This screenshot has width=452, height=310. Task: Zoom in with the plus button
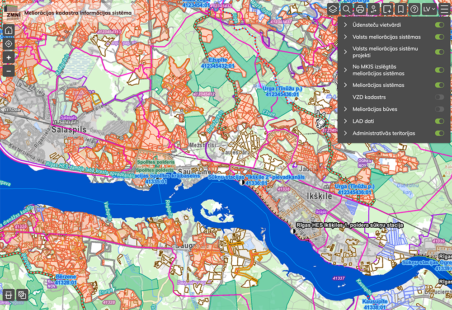point(9,57)
